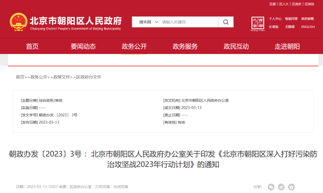Go to the 区政府 top link
This screenshot has height=193, width=323.
click(296, 4)
